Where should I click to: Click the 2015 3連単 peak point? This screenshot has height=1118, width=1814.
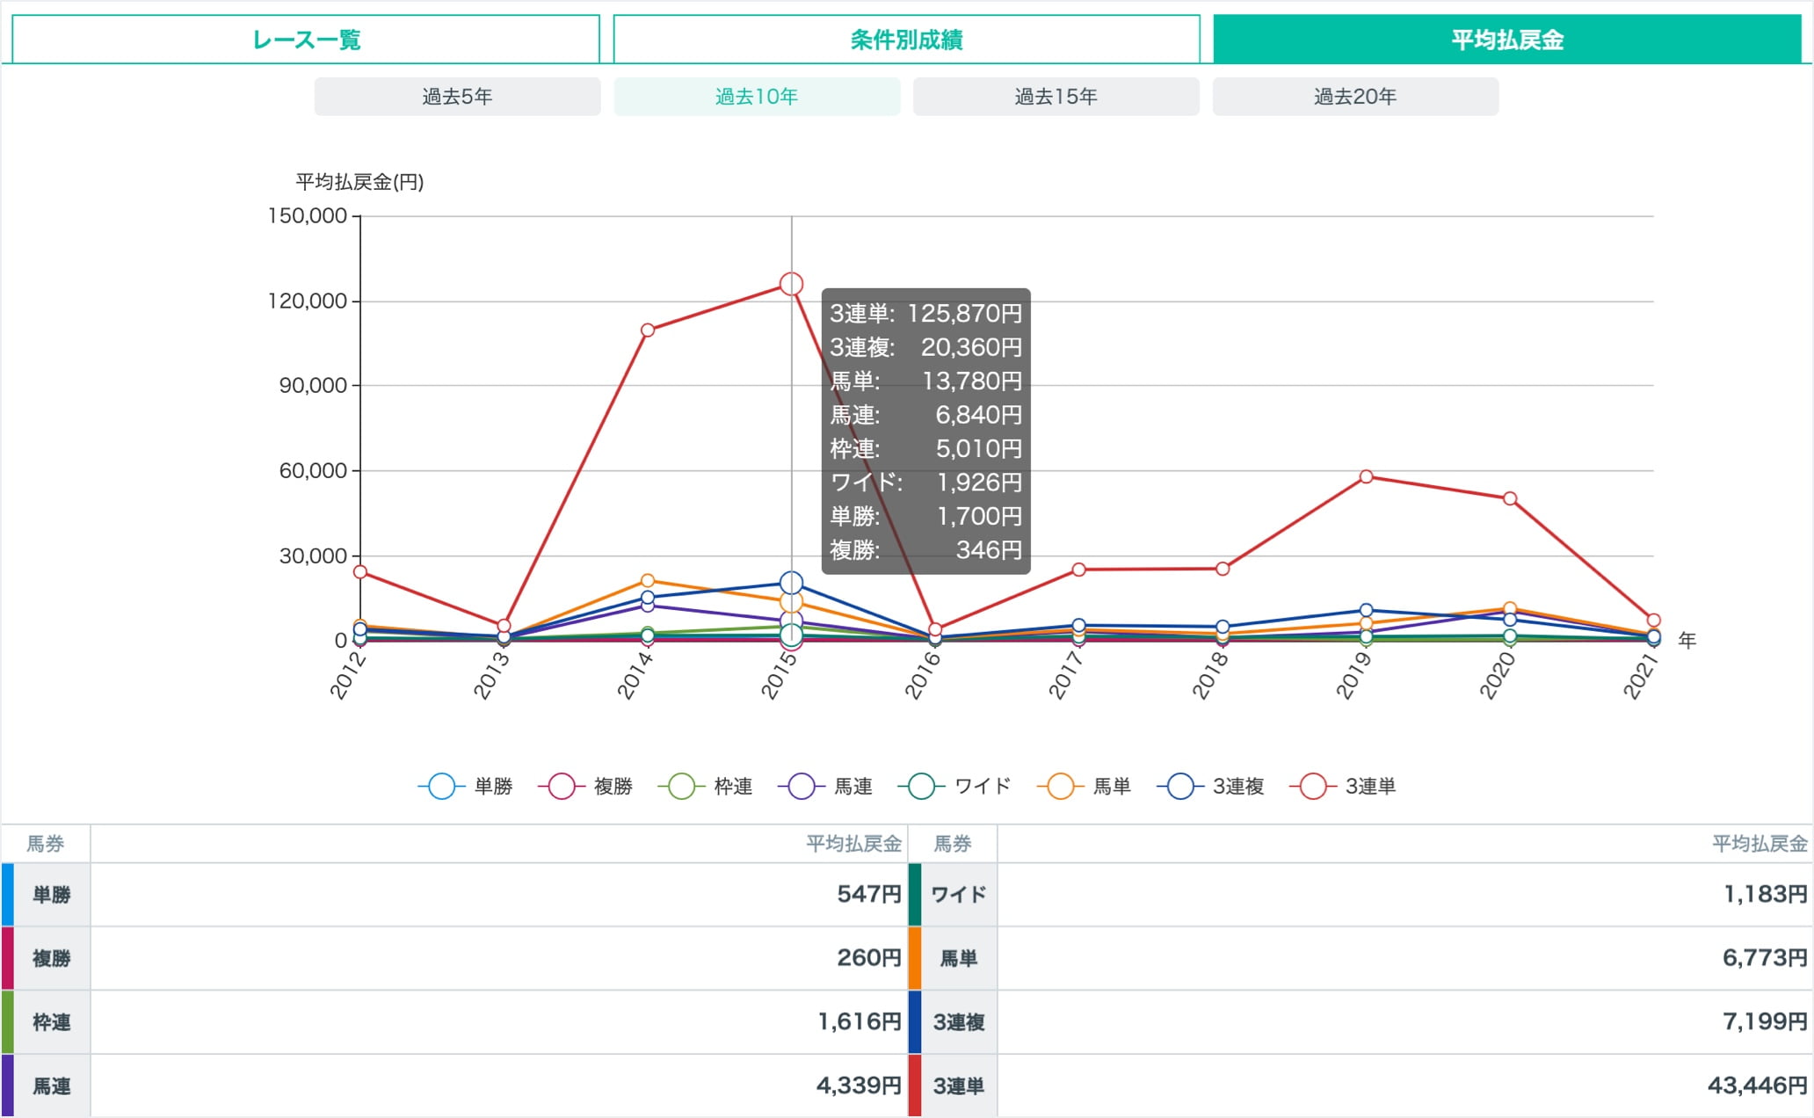791,284
